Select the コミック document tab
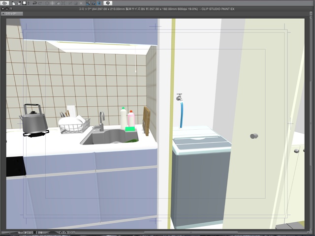This screenshot has width=315, height=236. click(x=12, y=14)
